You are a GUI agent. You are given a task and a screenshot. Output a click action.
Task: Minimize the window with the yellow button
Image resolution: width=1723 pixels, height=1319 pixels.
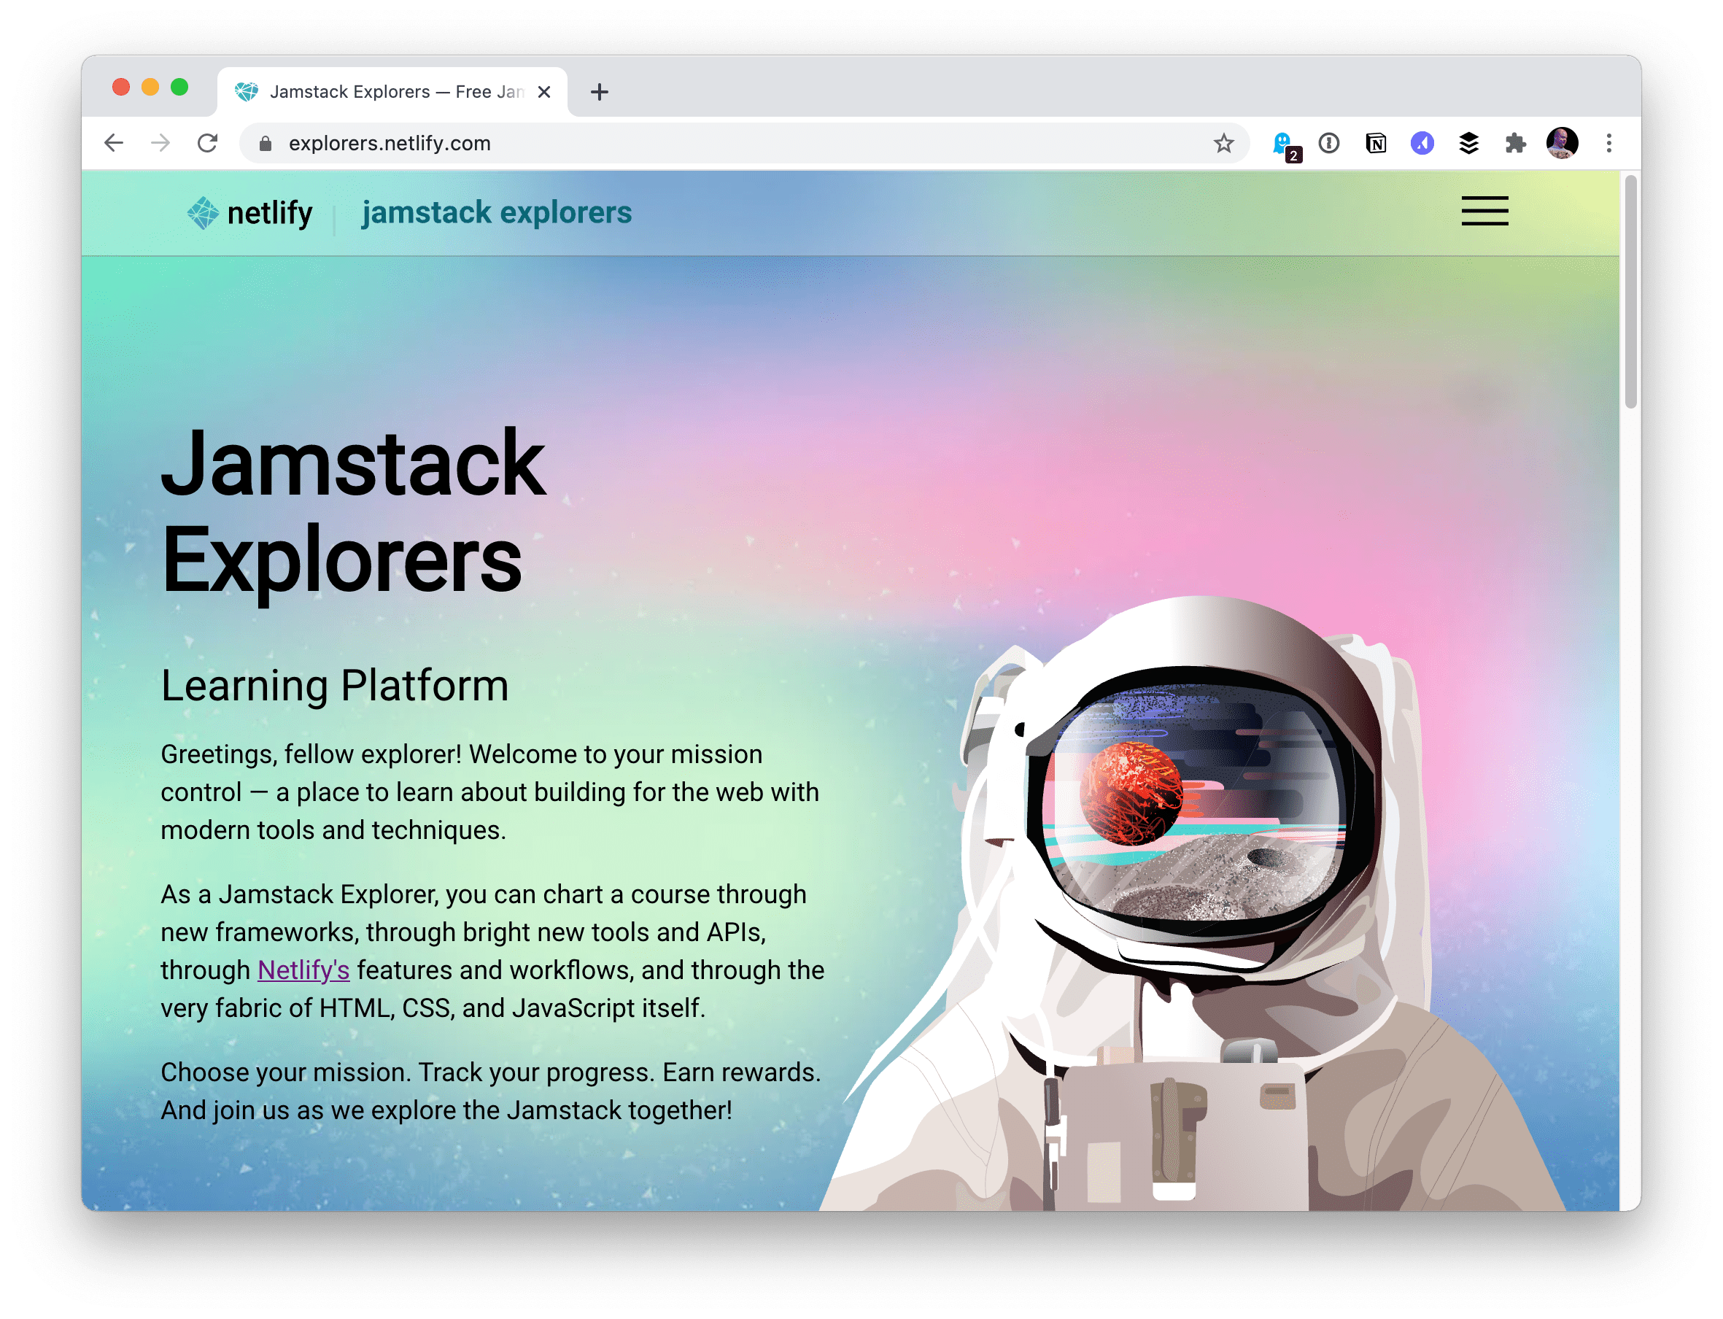(x=150, y=87)
